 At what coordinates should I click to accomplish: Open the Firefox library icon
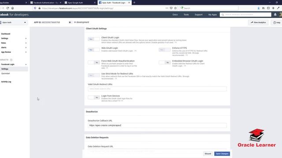point(263,8)
